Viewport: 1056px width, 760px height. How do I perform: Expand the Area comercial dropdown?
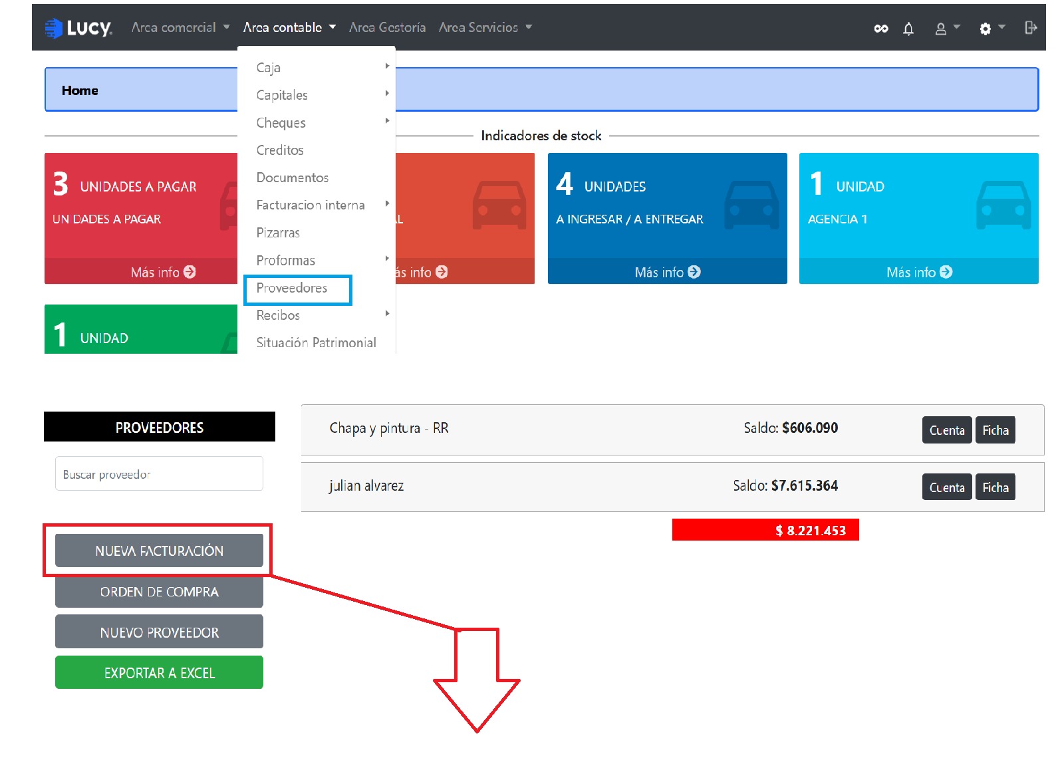pyautogui.click(x=180, y=27)
